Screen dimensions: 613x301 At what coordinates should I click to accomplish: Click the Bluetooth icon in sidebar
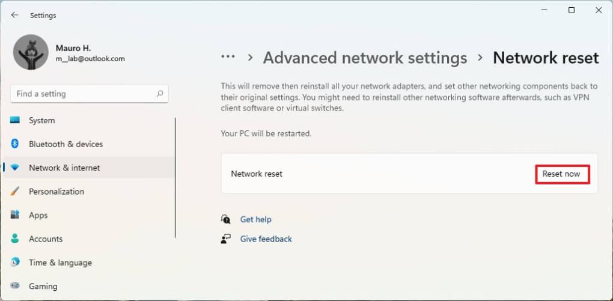(x=15, y=144)
